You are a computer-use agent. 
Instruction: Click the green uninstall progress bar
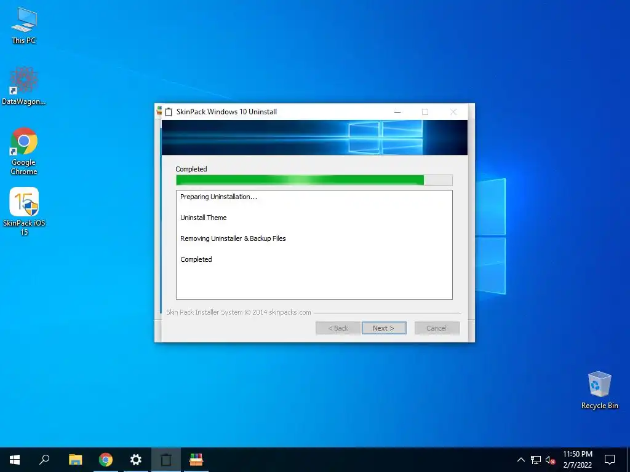click(314, 180)
